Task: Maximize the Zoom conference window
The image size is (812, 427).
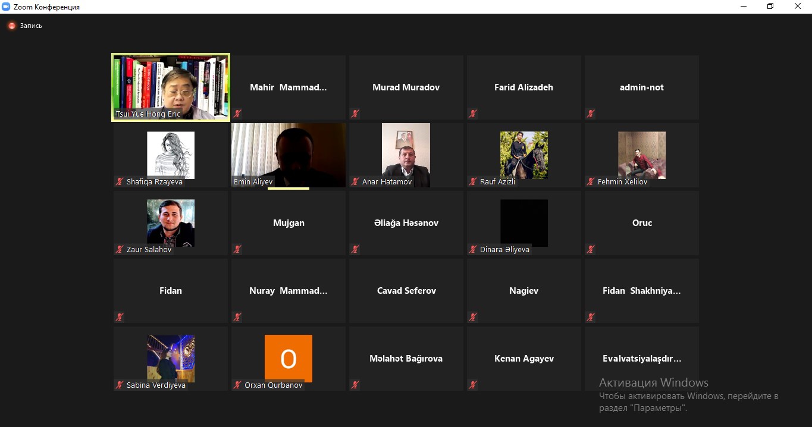Action: point(770,7)
